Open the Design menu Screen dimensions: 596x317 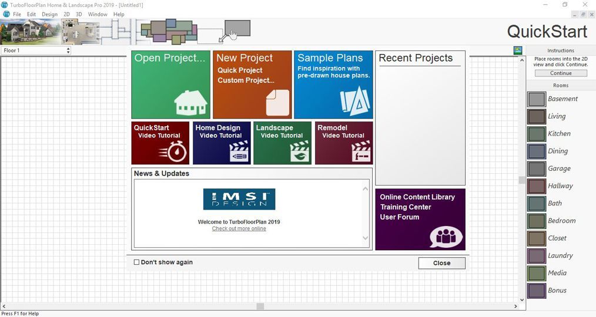pos(50,14)
